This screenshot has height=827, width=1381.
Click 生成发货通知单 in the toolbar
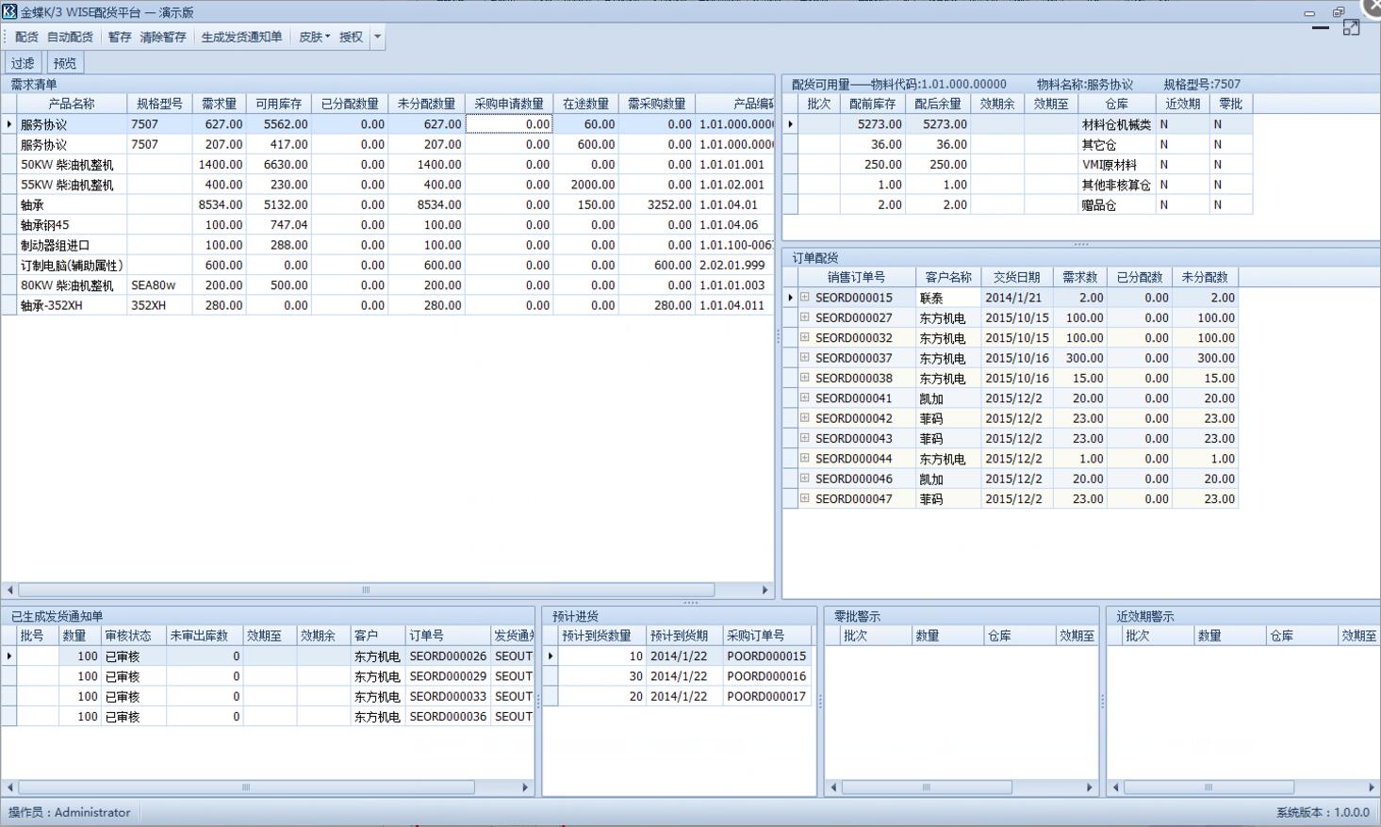pos(241,37)
